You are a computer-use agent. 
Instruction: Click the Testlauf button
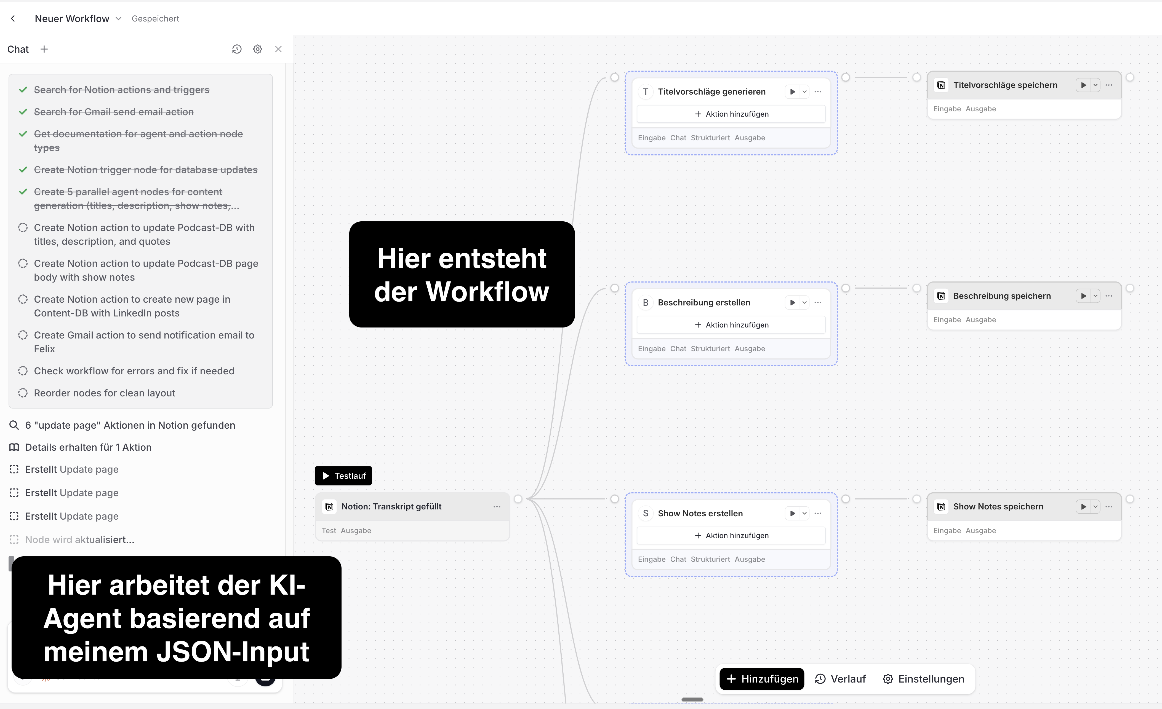343,476
